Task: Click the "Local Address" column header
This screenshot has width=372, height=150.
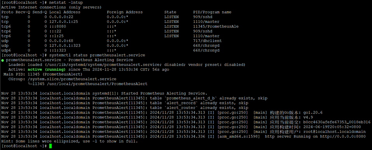Action: point(65,12)
